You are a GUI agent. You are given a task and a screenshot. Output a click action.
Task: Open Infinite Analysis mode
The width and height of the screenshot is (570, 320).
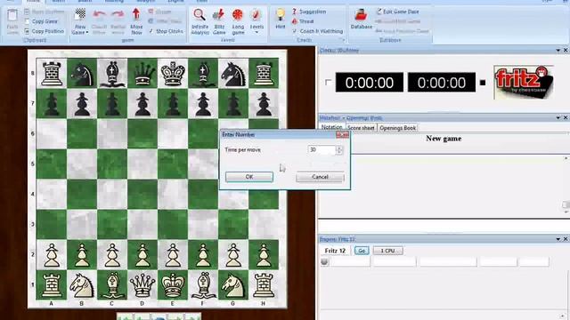(199, 21)
